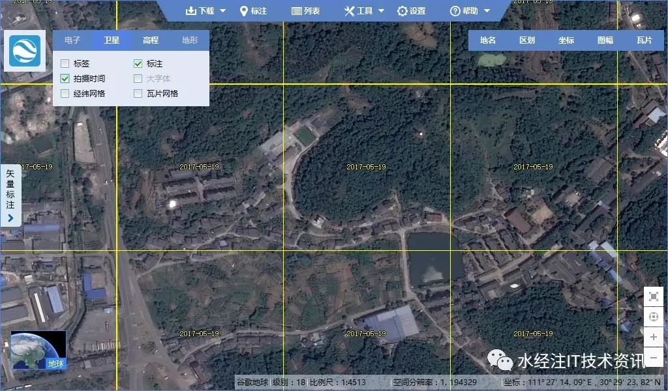Image resolution: width=668 pixels, height=391 pixels.
Task: Enable the 瓦片网格 (Tile Grid) checkbox
Action: point(138,93)
